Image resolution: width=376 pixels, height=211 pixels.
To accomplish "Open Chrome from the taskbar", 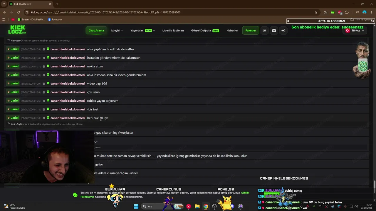I will pos(206,206).
